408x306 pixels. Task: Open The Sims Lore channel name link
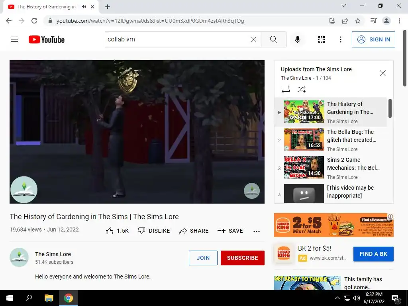click(53, 254)
